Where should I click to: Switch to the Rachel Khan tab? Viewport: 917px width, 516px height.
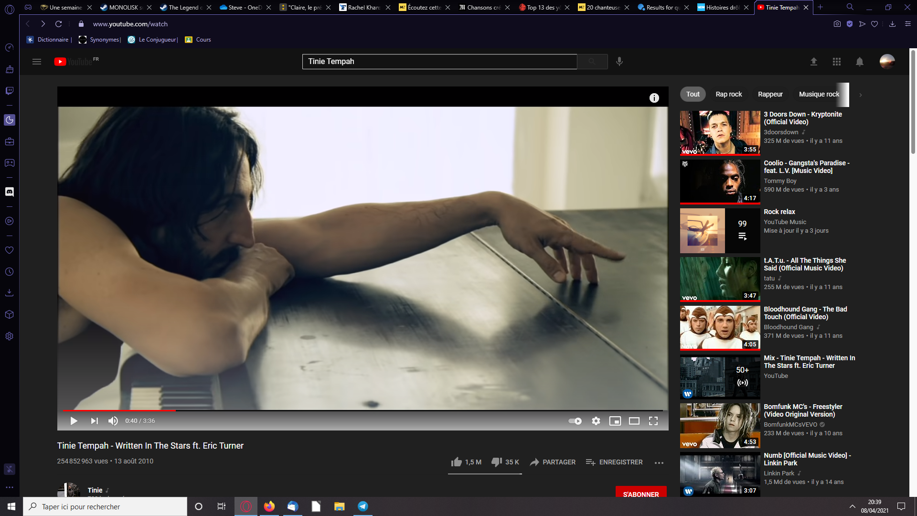click(364, 7)
